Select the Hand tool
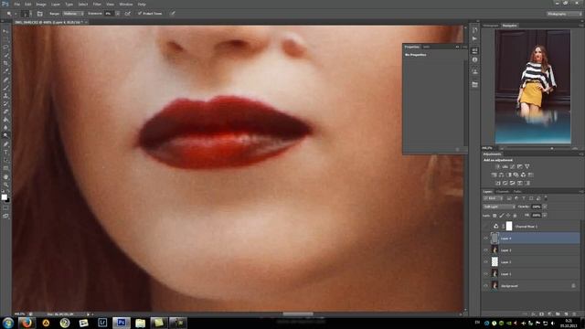This screenshot has width=585, height=329. 5,176
